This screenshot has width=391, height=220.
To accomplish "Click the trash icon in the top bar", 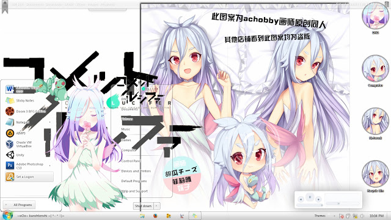I will [387, 4].
